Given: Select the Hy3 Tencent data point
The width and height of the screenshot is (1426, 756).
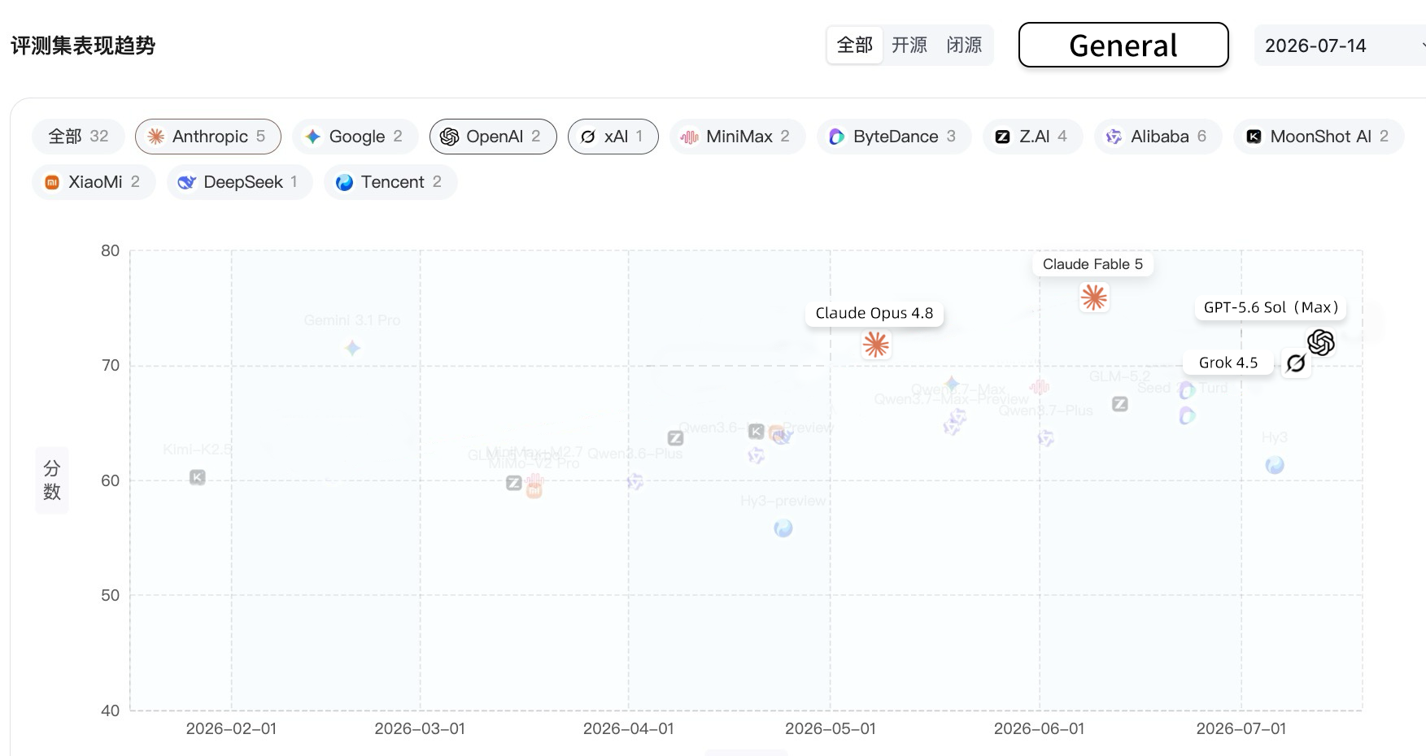Looking at the screenshot, I should 1275,465.
